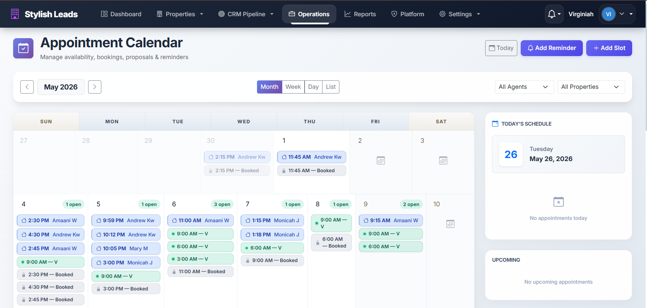The width and height of the screenshot is (647, 308).
Task: Click the 1 open badge on May 5
Action: (x=149, y=204)
